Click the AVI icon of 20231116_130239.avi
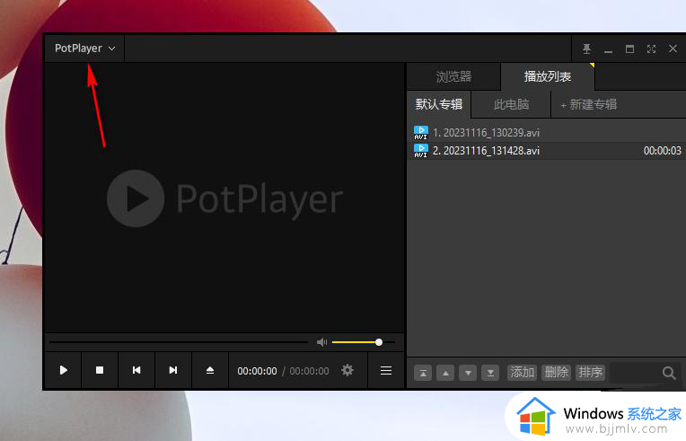Image resolution: width=686 pixels, height=441 pixels. (421, 133)
